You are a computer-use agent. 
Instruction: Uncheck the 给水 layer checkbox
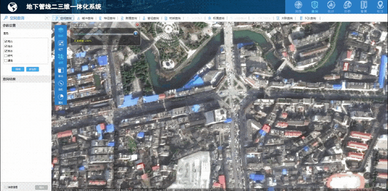pos(6,46)
